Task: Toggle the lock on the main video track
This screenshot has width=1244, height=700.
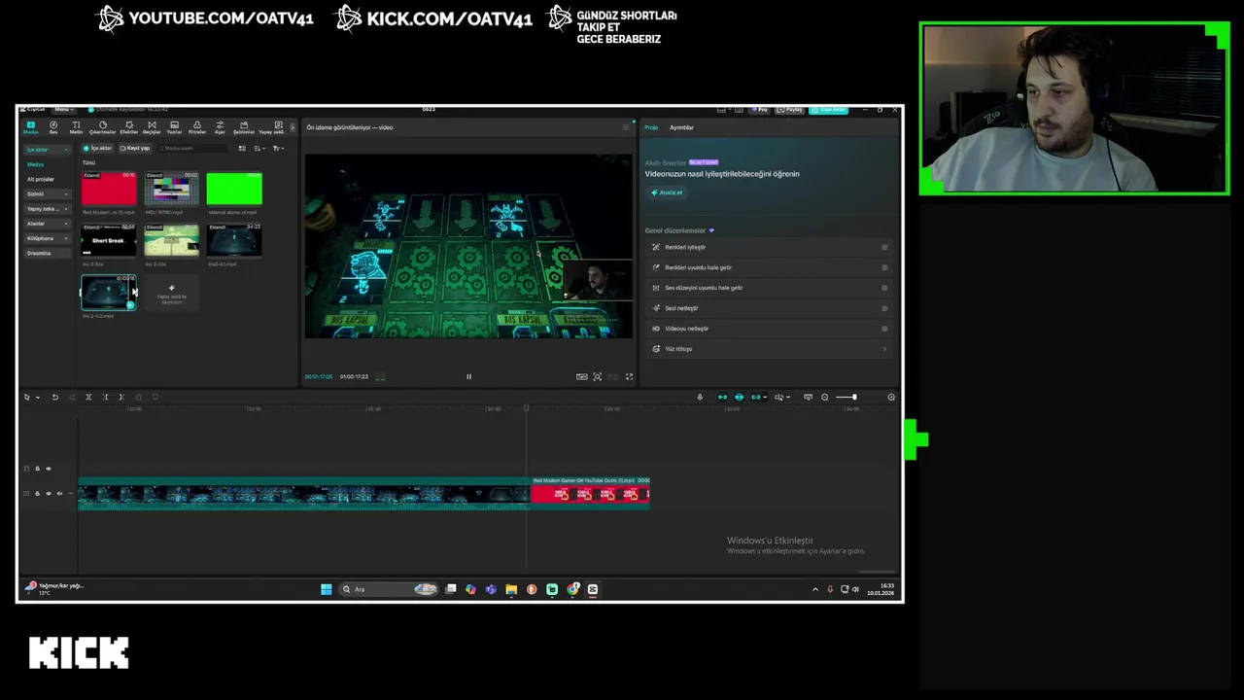Action: (x=37, y=493)
